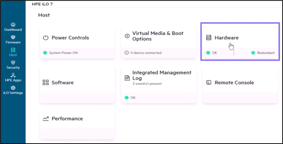Viewport: 283px width, 144px height.
Task: Open Virtual Media & Boot Options title
Action: (158, 36)
